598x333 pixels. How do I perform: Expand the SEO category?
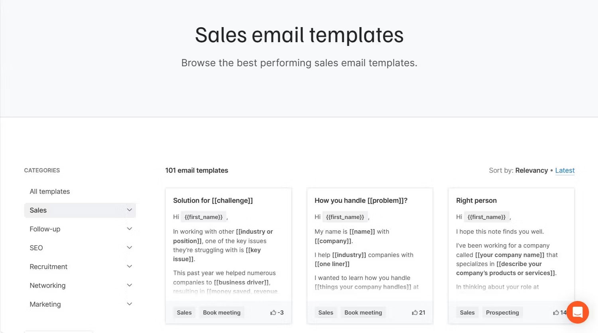click(x=129, y=247)
